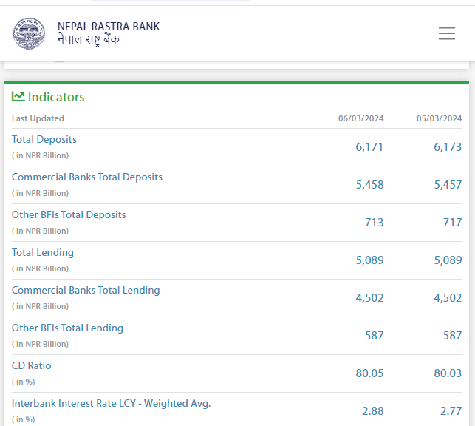This screenshot has height=426, width=475.
Task: Open the Total Deposits indicator link
Action: [44, 139]
